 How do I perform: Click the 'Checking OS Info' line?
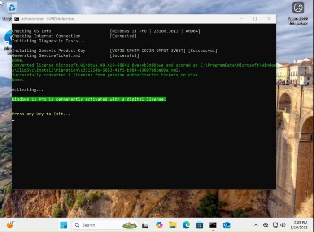31,31
